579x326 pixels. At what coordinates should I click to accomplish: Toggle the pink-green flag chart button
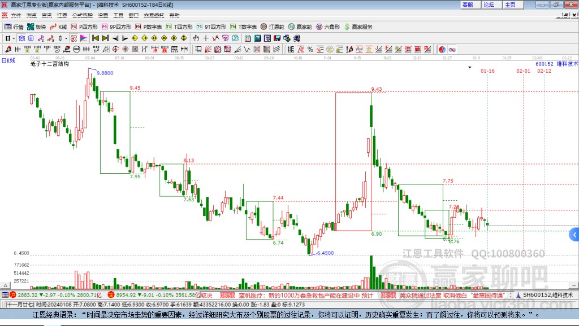(x=84, y=38)
